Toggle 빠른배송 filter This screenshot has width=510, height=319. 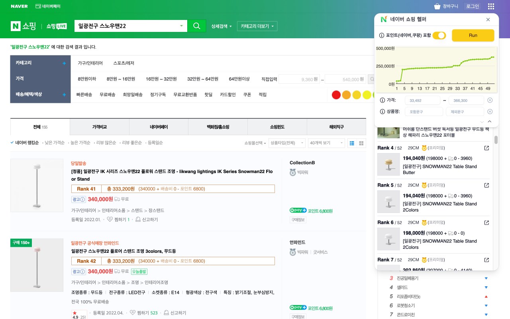click(x=84, y=95)
